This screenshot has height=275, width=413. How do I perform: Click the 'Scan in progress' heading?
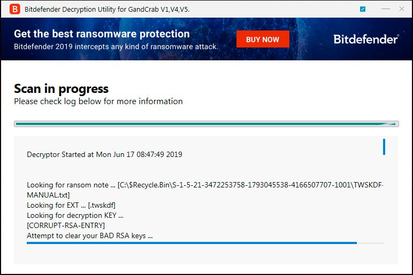click(x=61, y=89)
